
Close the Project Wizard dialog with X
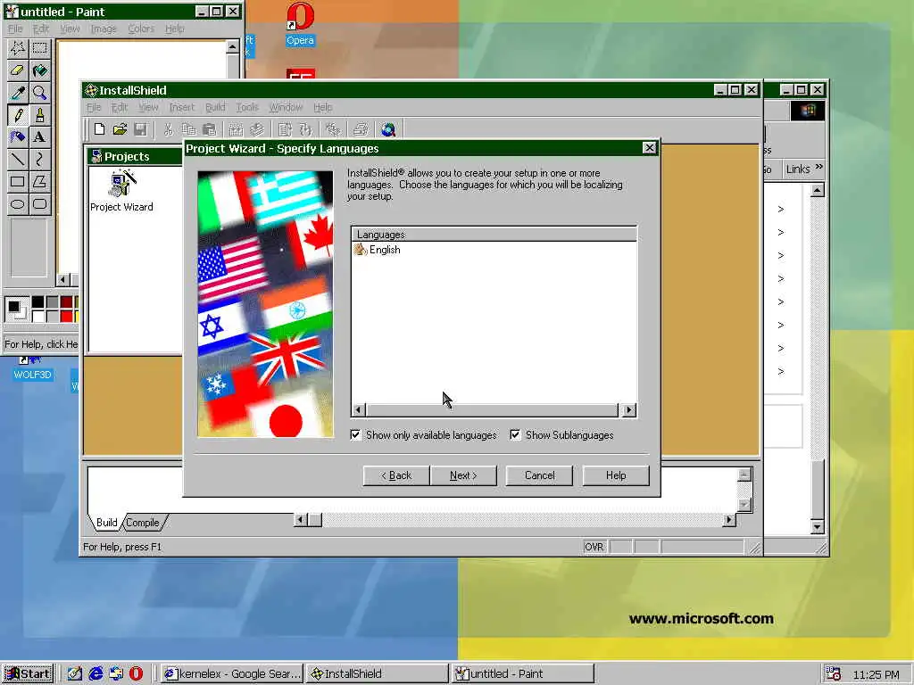point(650,148)
